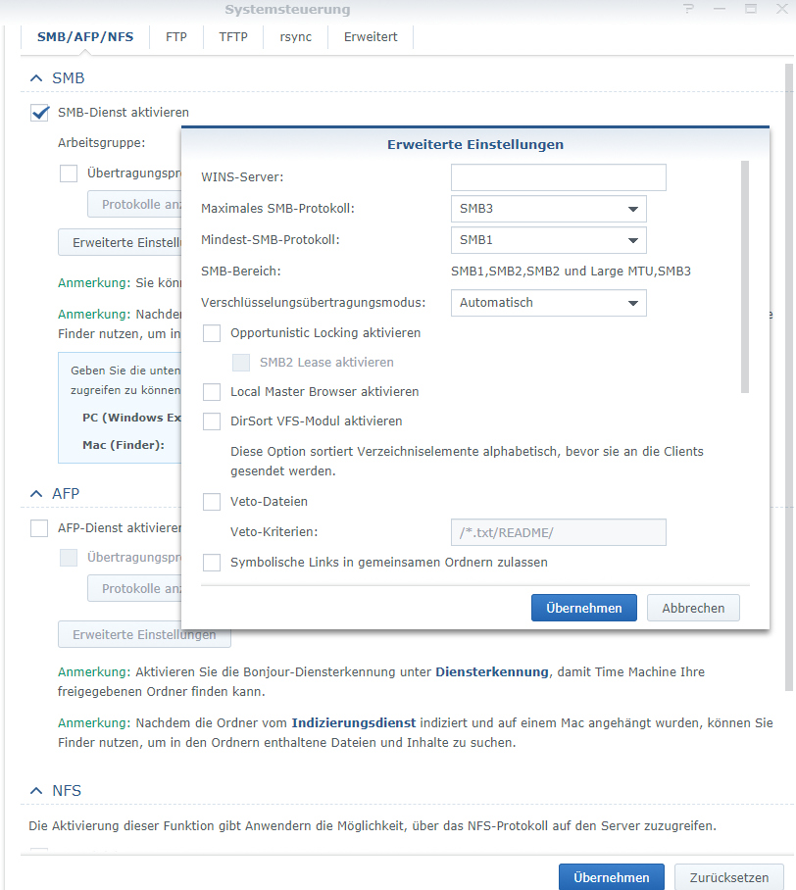Click 'SMB1,SMB2,SMB2 und Large MTU,SMB3' text
Viewport: 796px width, 890px height.
(x=571, y=272)
